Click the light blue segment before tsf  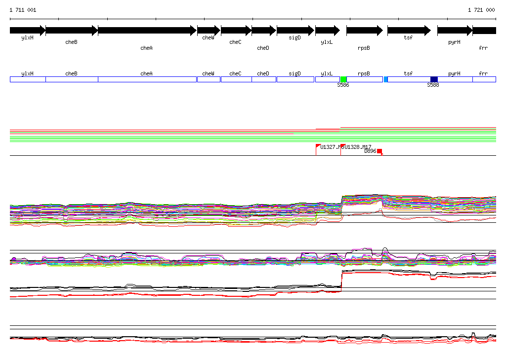coord(385,79)
